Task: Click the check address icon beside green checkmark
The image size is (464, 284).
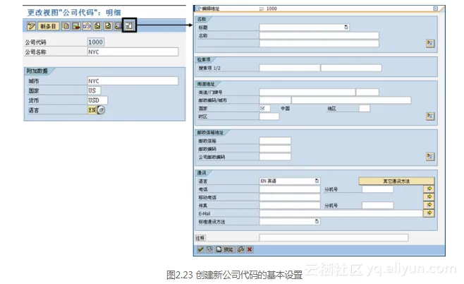Action: (x=209, y=249)
